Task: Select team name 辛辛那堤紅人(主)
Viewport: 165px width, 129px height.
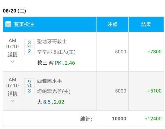Action: click(56, 52)
